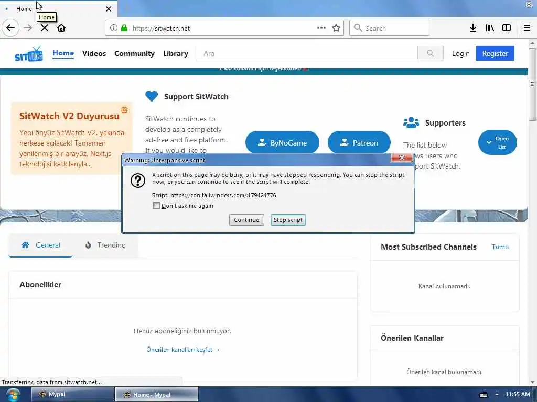Image resolution: width=537 pixels, height=402 pixels.
Task: Select the Mypal taskbar button
Action: point(73,394)
